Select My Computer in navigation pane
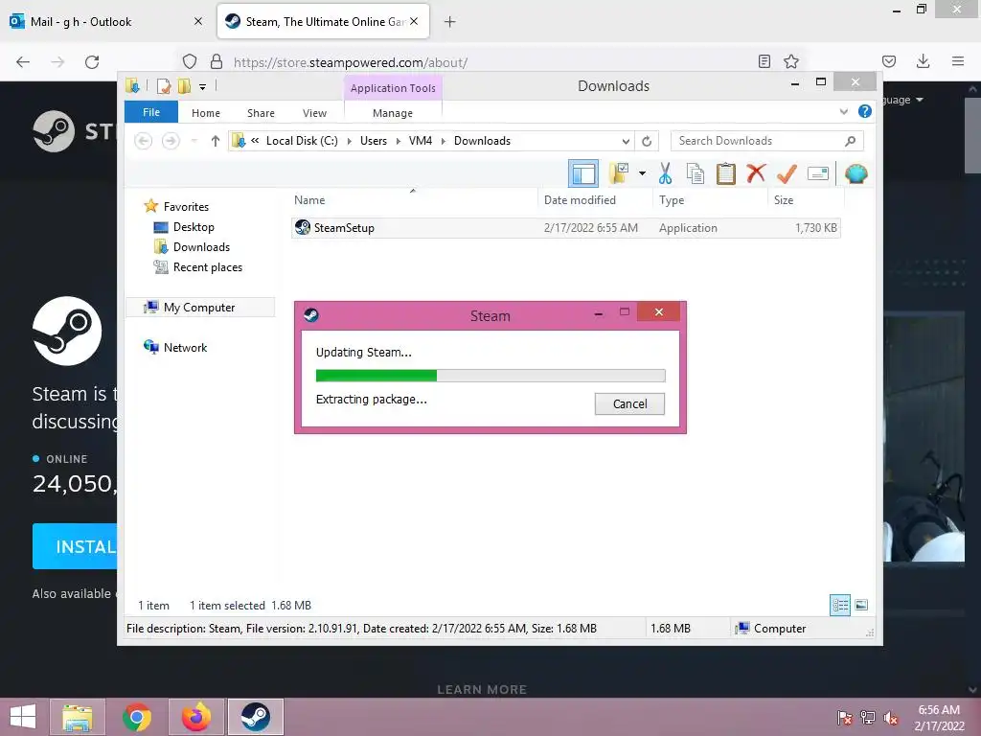Image resolution: width=981 pixels, height=736 pixels. [199, 308]
